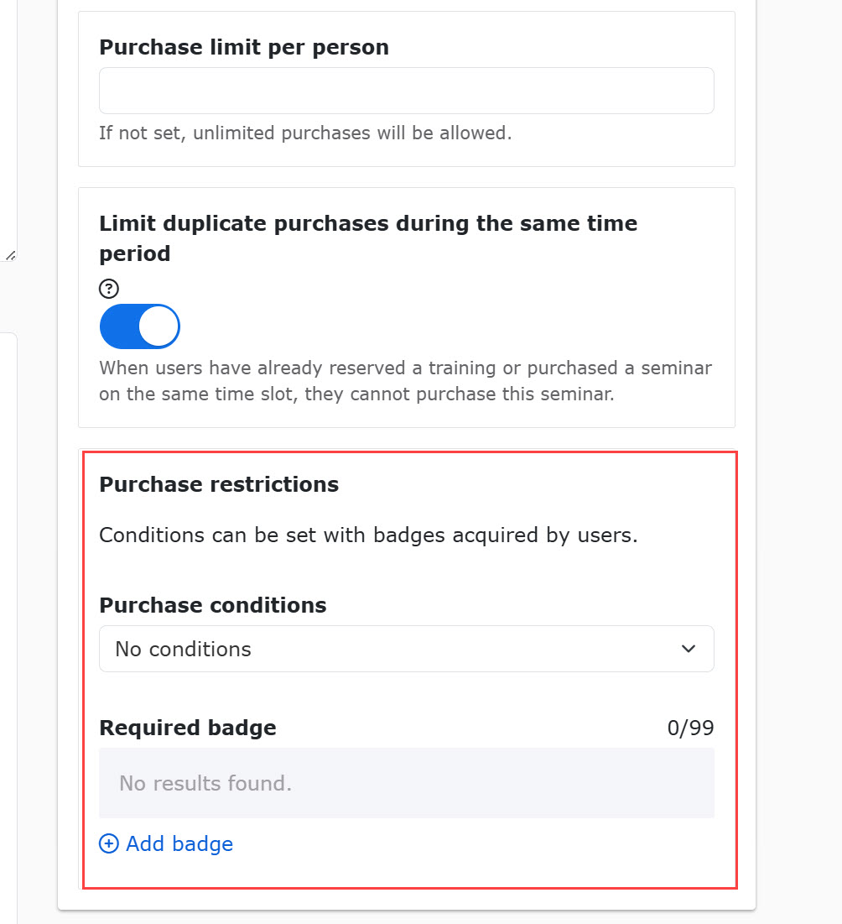842x924 pixels.
Task: Select the "No conditions" combo box text
Action: tap(183, 650)
